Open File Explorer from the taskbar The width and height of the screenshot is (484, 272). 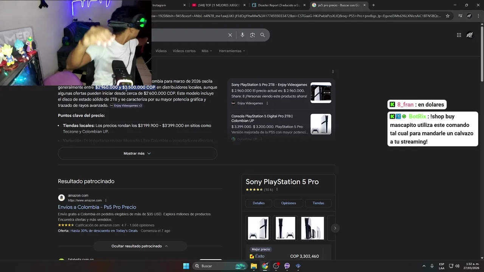[x=254, y=266]
